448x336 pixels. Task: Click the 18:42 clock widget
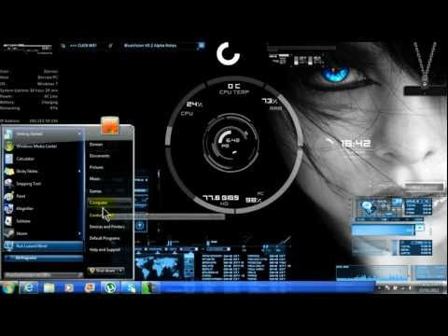[x=356, y=144]
